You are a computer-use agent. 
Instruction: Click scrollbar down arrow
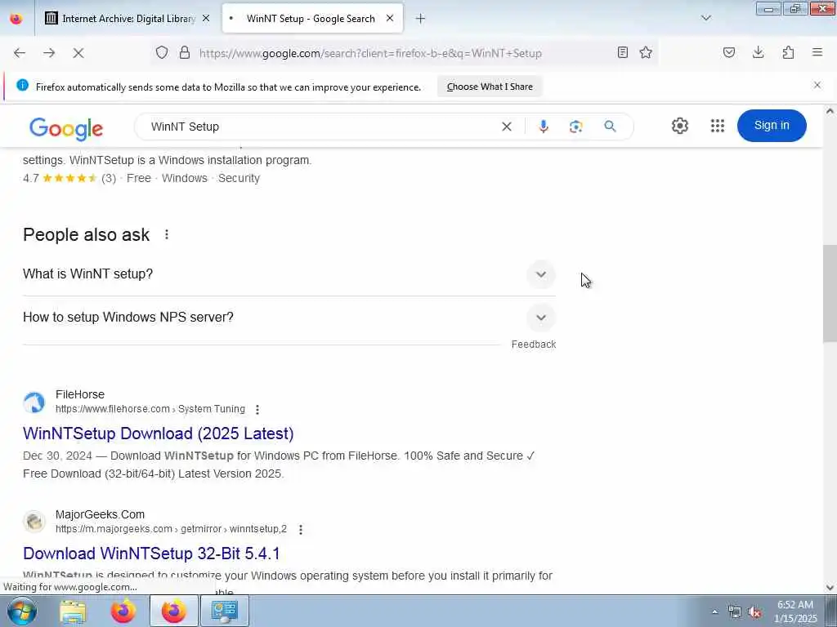click(830, 588)
